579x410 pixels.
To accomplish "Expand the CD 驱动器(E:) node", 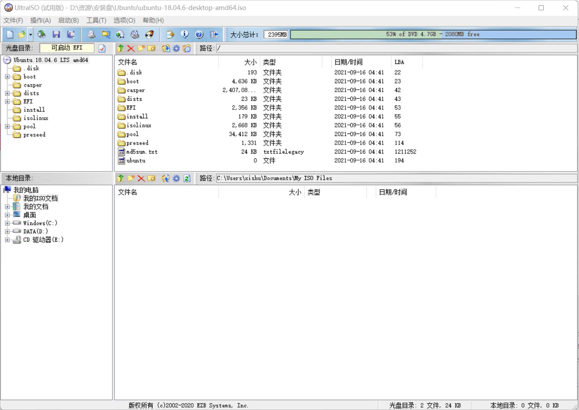I will coord(7,240).
